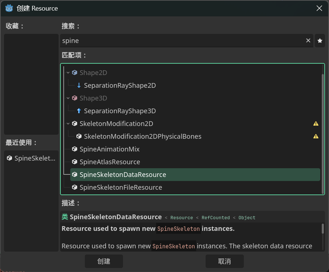Collapse the Shape2D tree branch

(68, 73)
